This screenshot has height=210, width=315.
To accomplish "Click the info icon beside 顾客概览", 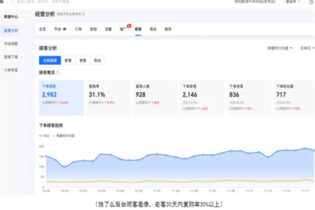I will point(58,72).
